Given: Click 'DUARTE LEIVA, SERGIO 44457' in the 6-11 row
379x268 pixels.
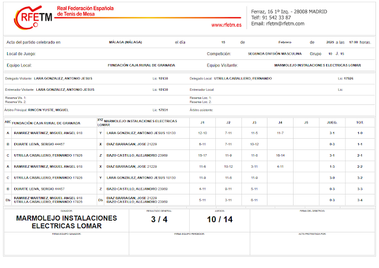Looking at the screenshot, I should click(x=39, y=144).
